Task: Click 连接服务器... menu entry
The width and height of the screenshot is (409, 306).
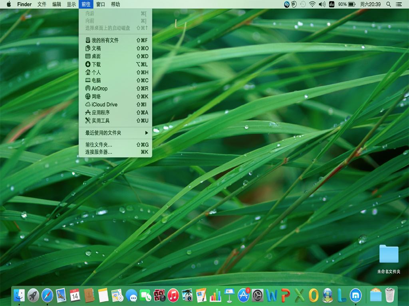Action: tap(99, 152)
